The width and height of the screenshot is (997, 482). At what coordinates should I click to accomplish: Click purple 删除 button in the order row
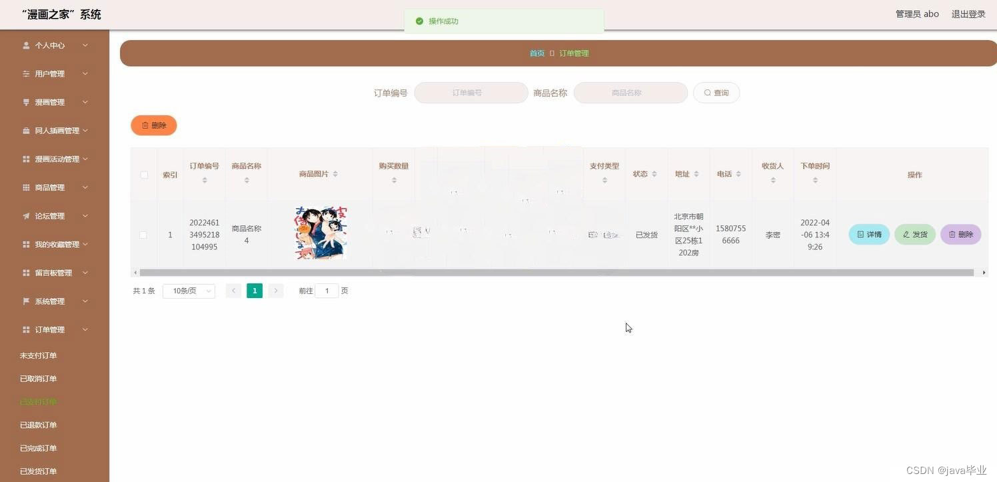[961, 235]
